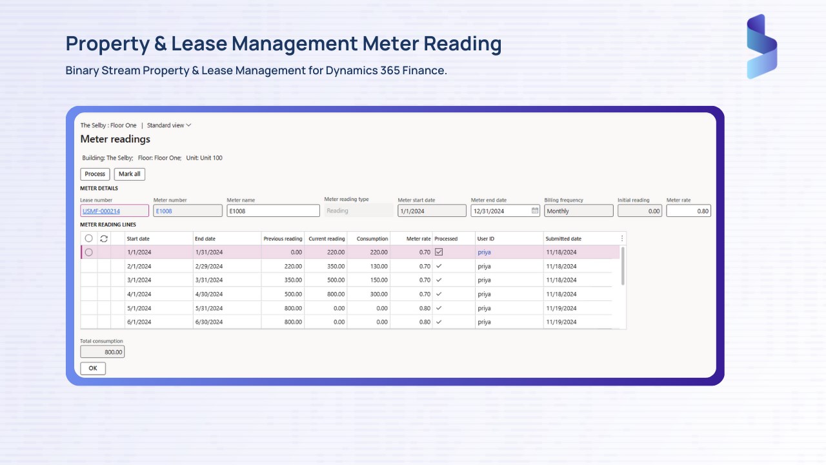
Task: Click the 2/29/2024 end date cell
Action: [x=227, y=266]
